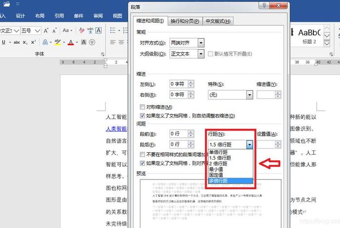This screenshot has height=228, width=340.
Task: Open the Font dialog launcher (字体 group)
Action: [103, 54]
